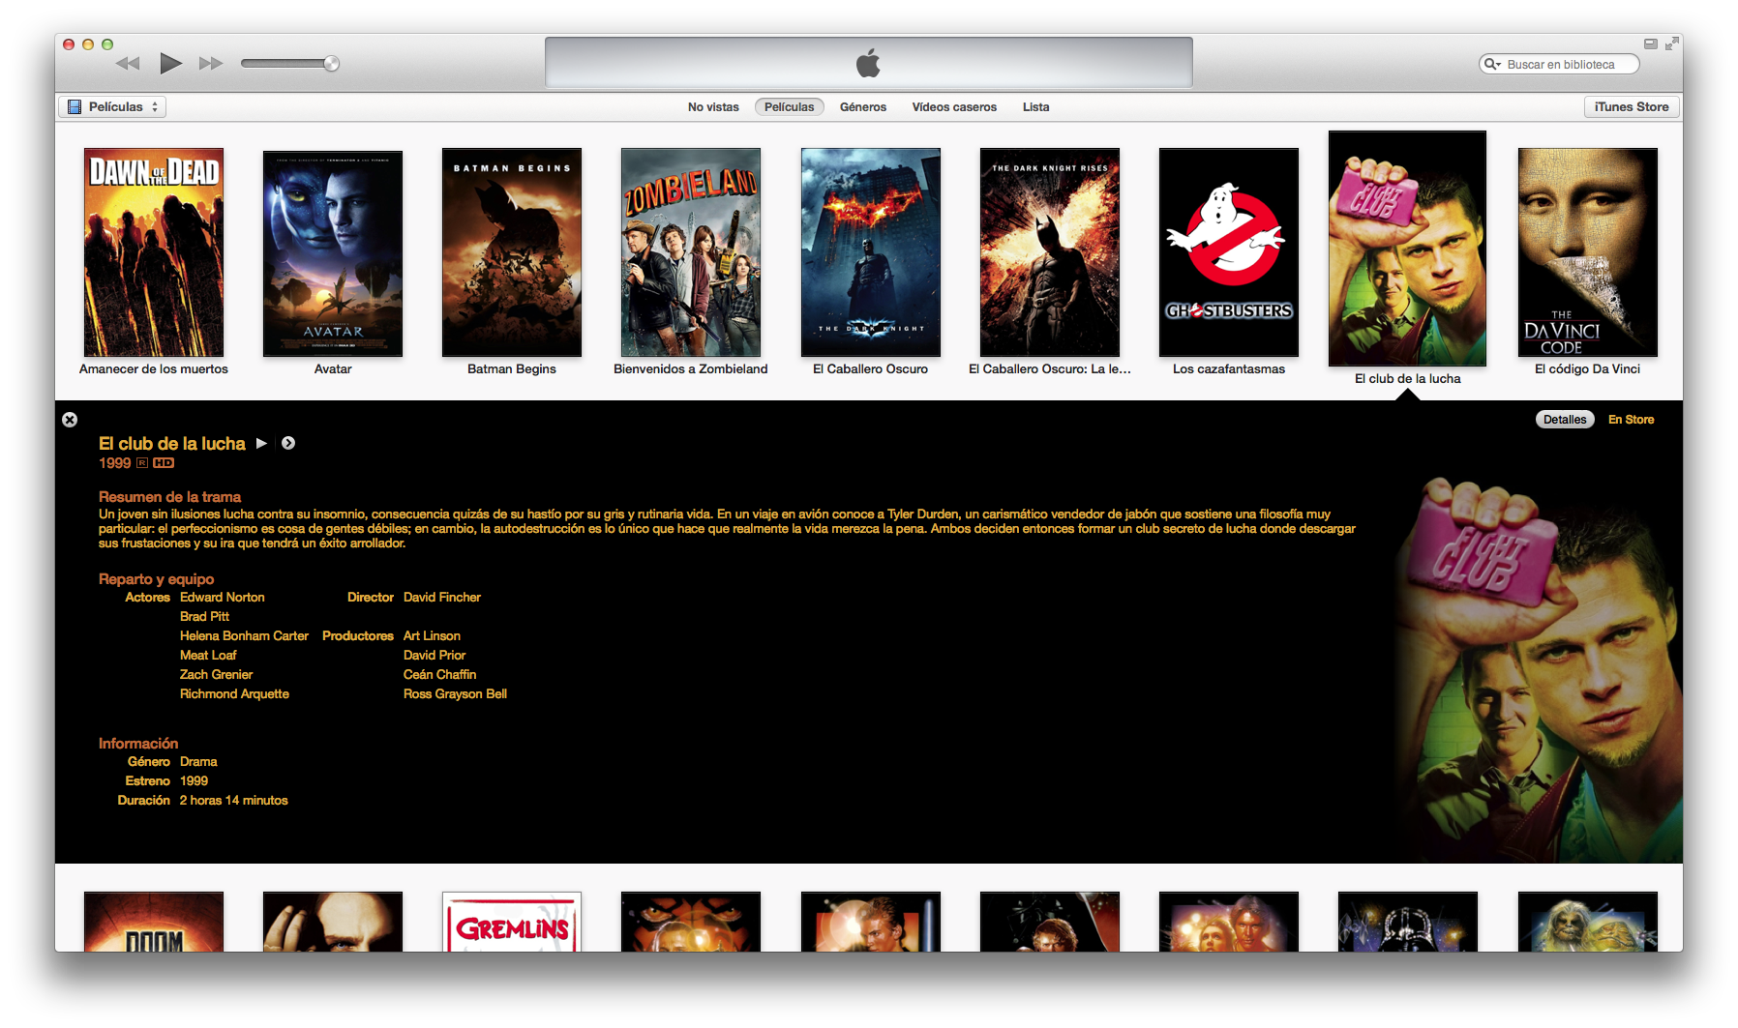Click Los cazafantasmas title label
Viewport: 1738px width, 1028px height.
tap(1229, 369)
